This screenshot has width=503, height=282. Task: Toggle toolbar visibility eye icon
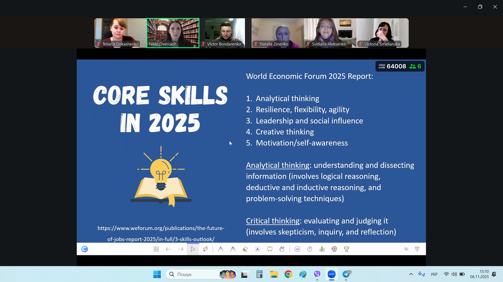click(x=406, y=249)
